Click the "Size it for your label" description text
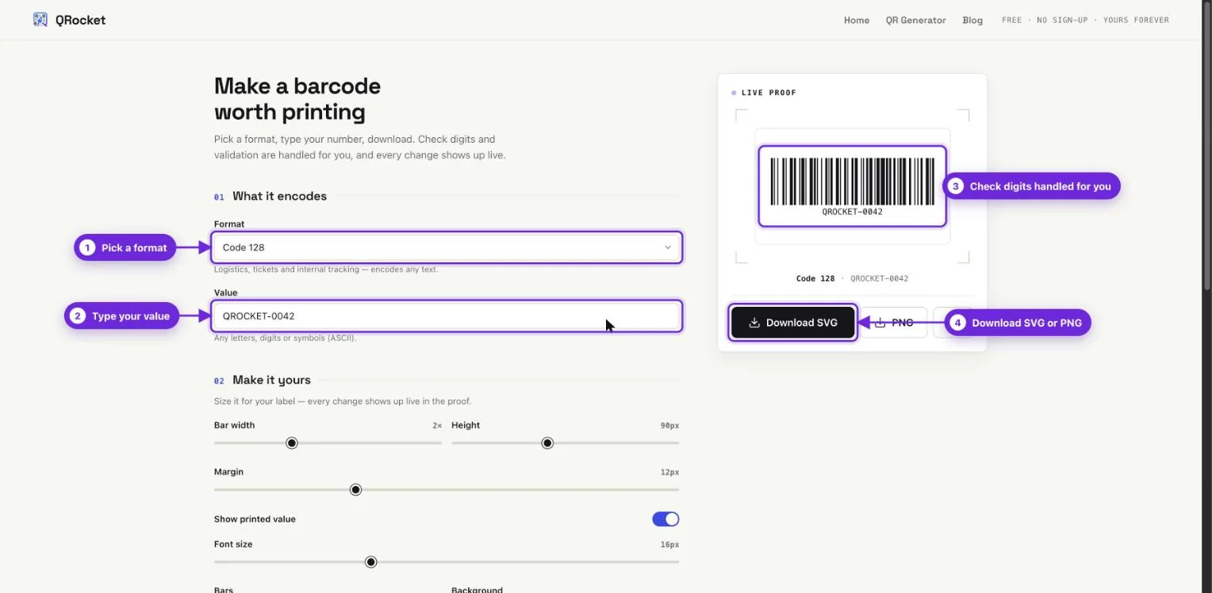Screen dimensions: 1212x593 click(x=343, y=401)
